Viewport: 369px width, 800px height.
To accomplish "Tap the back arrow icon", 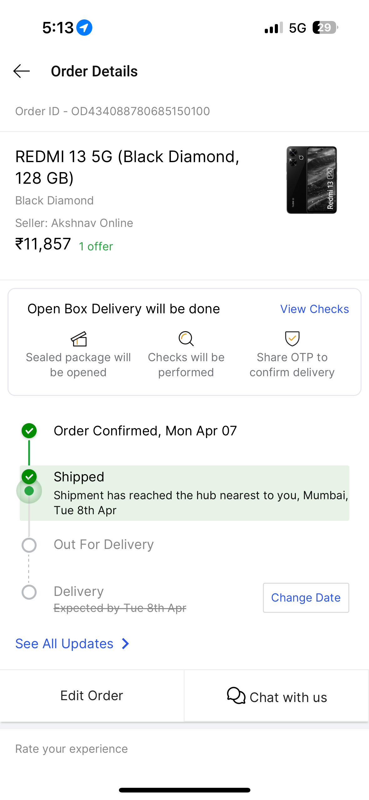I will [x=22, y=71].
